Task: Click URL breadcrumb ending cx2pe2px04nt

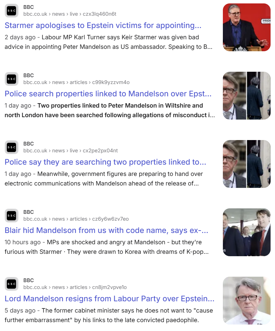Action: click(x=71, y=151)
